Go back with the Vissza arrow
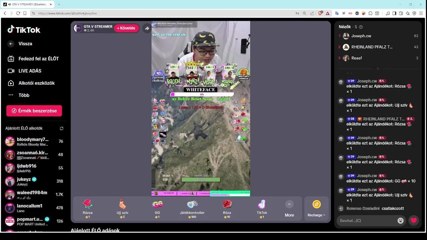Viewport: 427px width, 240px height. (11, 44)
